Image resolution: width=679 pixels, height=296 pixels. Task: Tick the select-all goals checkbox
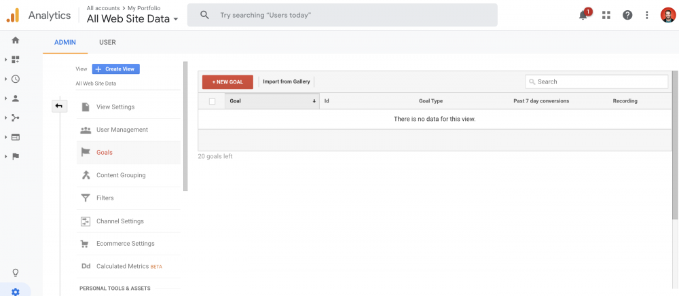(212, 101)
